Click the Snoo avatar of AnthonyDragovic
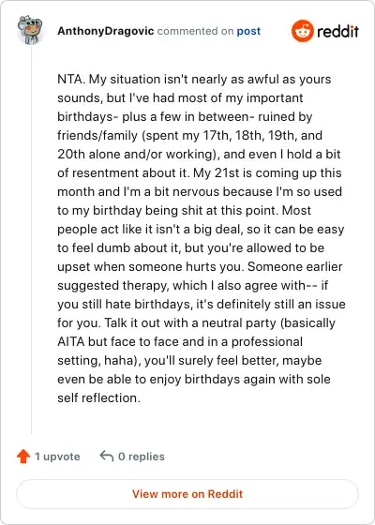The width and height of the screenshot is (375, 525). coord(30,30)
